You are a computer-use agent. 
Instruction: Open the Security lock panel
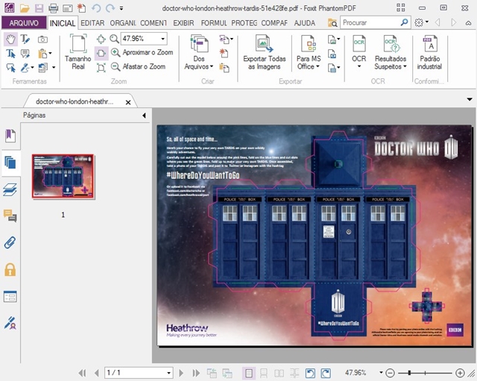tap(10, 269)
